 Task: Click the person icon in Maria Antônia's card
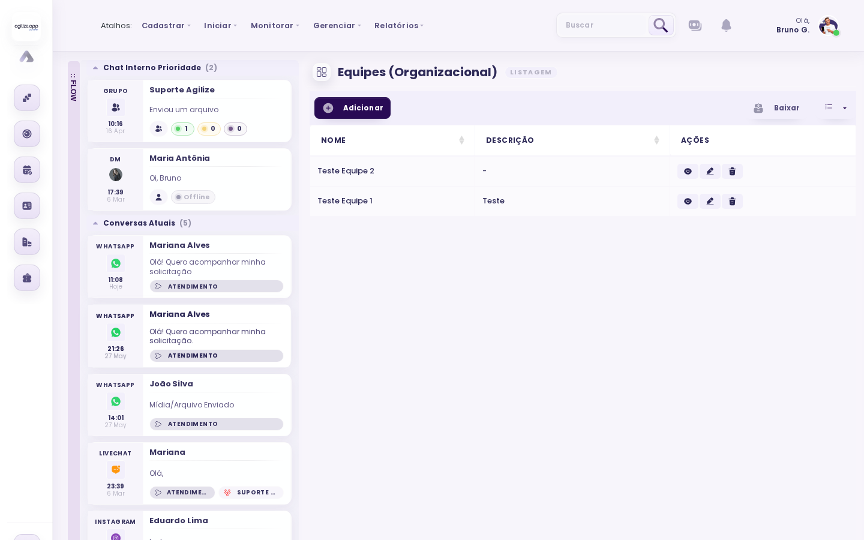[x=158, y=197]
